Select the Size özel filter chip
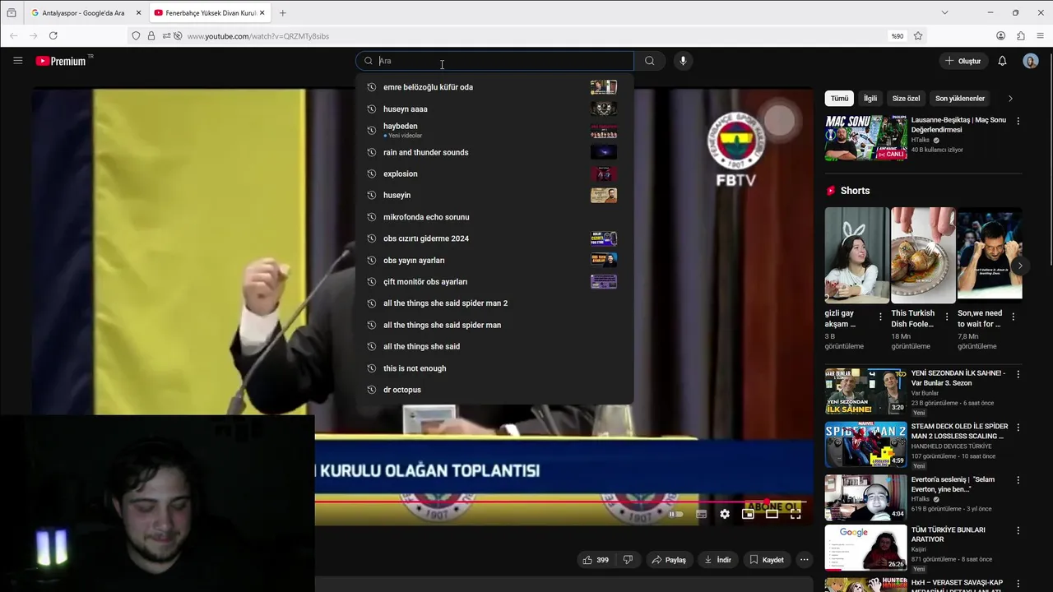This screenshot has height=592, width=1053. click(x=906, y=99)
